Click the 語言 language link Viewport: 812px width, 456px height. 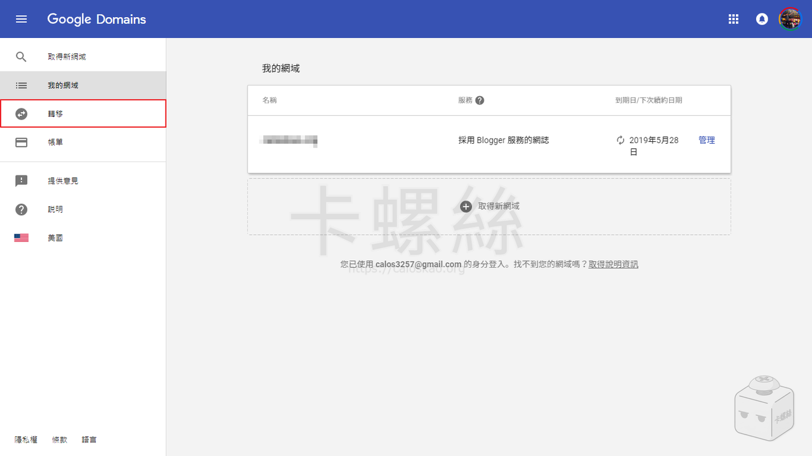pyautogui.click(x=89, y=440)
